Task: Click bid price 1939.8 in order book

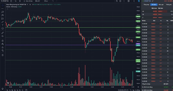Action: tap(155, 14)
